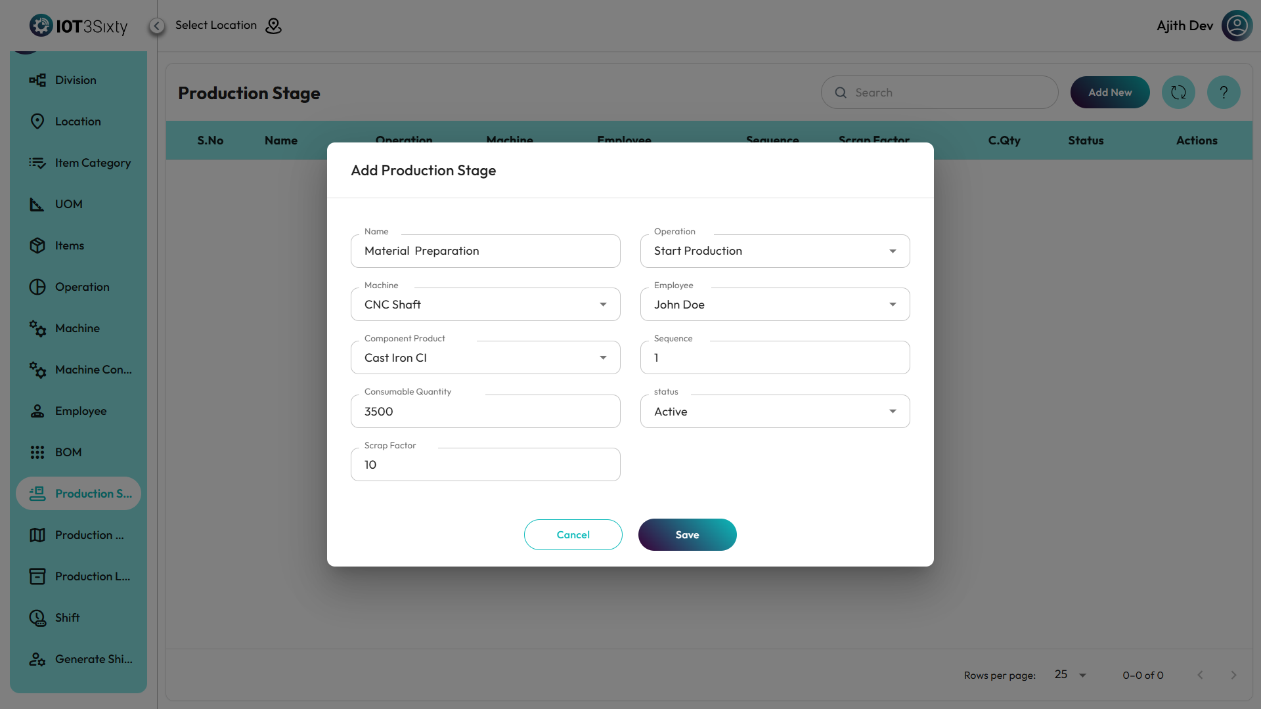The image size is (1261, 709).
Task: Click the IOT3Sixty logo
Action: (x=79, y=26)
